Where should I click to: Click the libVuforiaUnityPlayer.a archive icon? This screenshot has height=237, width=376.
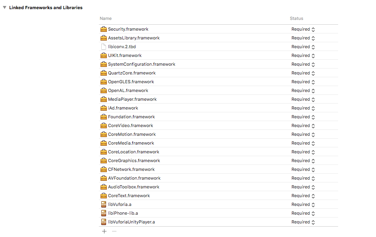pyautogui.click(x=104, y=222)
